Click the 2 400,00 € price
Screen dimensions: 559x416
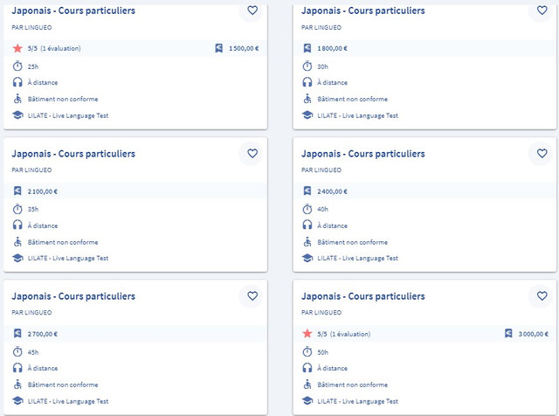coord(332,191)
